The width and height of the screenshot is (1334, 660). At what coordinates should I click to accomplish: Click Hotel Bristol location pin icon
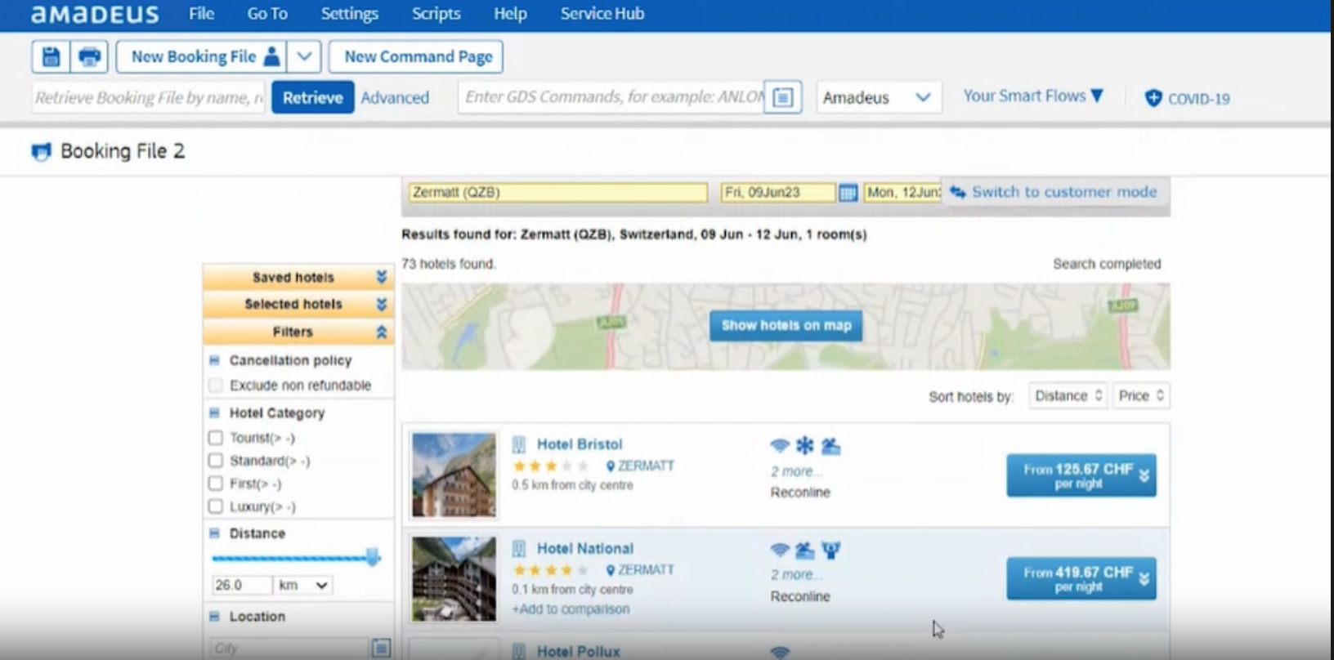[x=611, y=466]
